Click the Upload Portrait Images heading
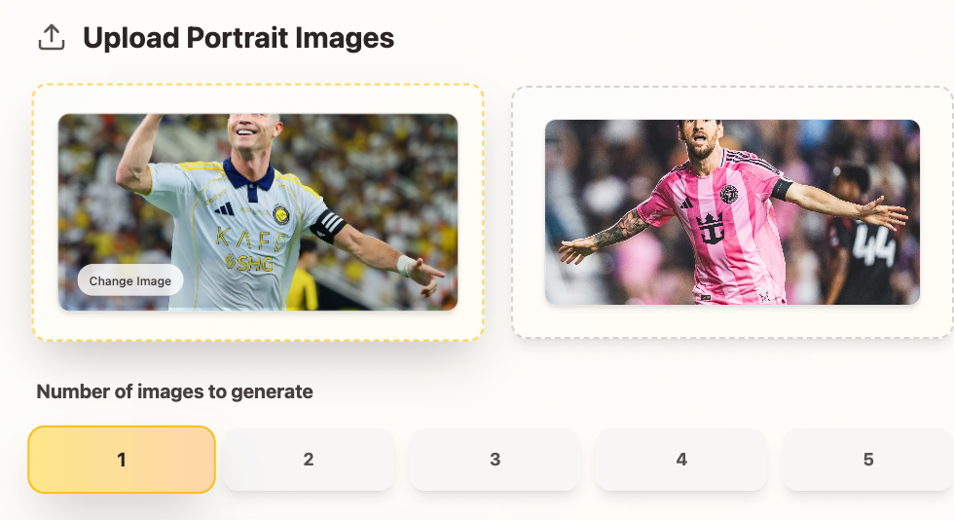Screen dimensions: 954x520 [x=238, y=38]
